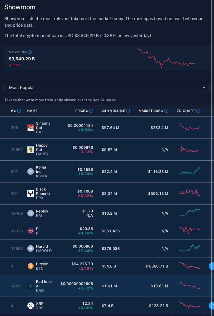Click the Bitcoin orange logo
214x316 pixels.
(x=31, y=266)
